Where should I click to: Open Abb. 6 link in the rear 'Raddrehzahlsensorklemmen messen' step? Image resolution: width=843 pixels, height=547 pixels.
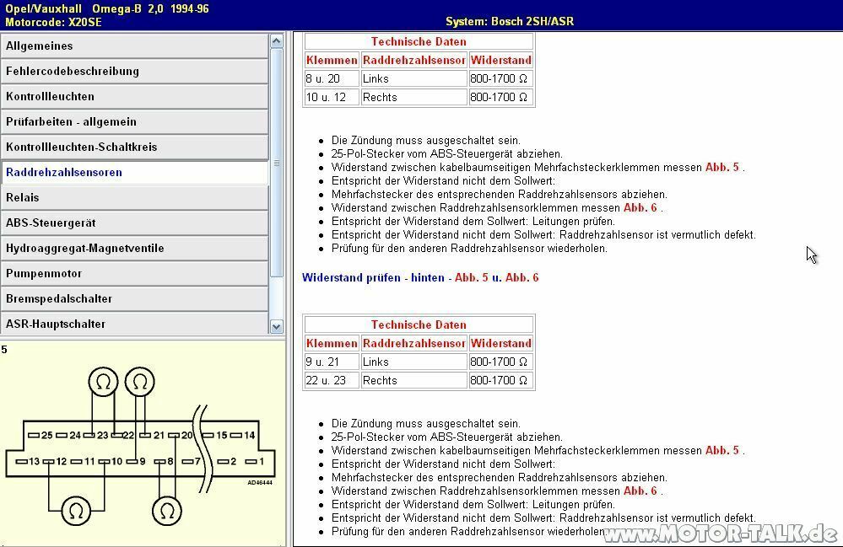[x=640, y=491]
